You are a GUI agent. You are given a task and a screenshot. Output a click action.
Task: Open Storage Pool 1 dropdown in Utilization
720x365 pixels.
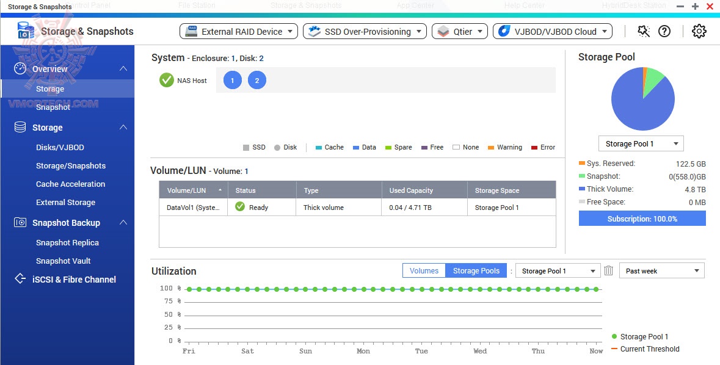[x=558, y=271]
